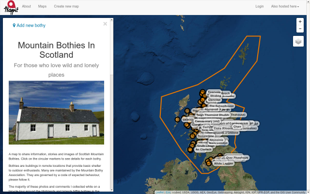
Task: Click the Abyssinia marker label
Action: pos(216,140)
